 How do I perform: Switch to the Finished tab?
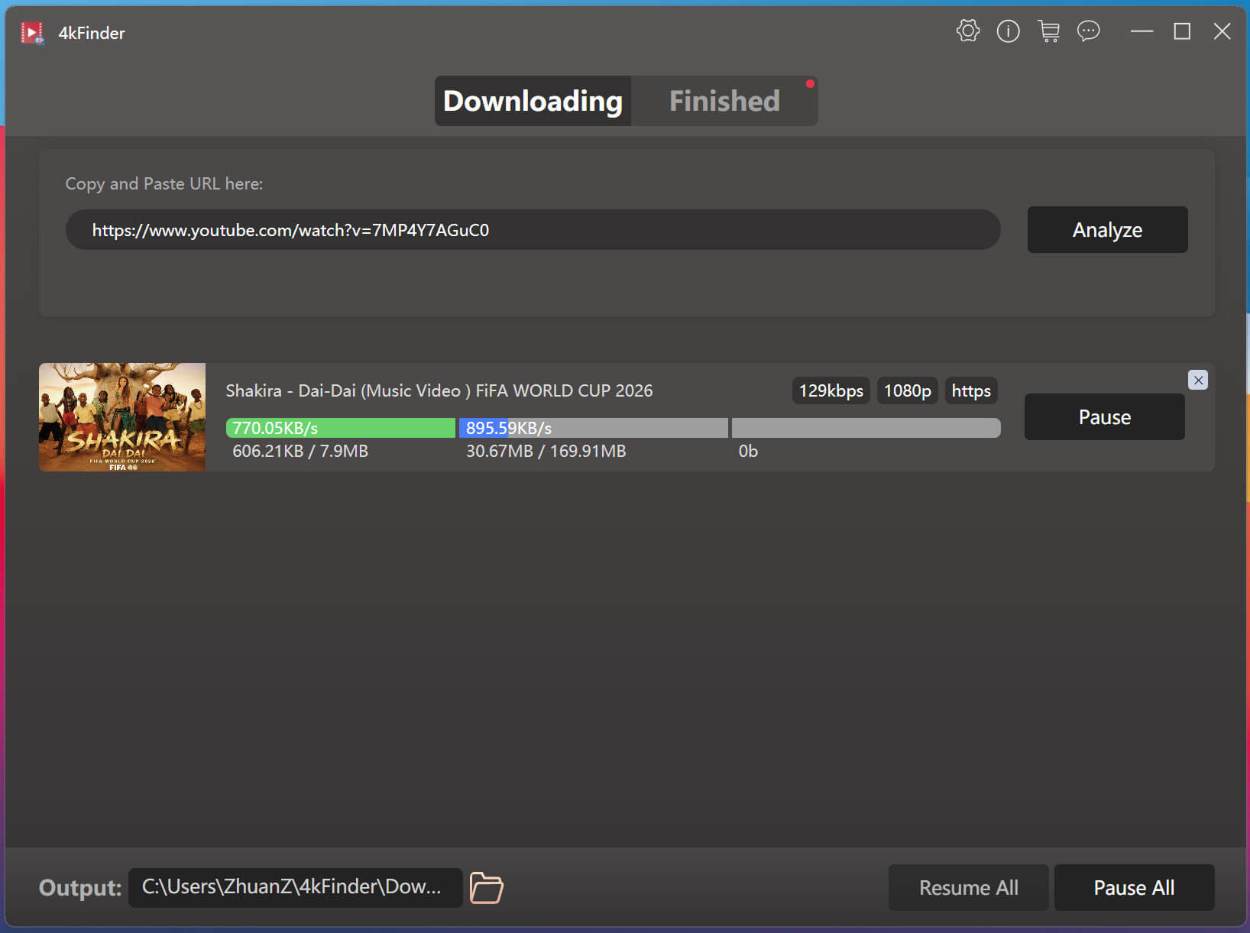[724, 101]
